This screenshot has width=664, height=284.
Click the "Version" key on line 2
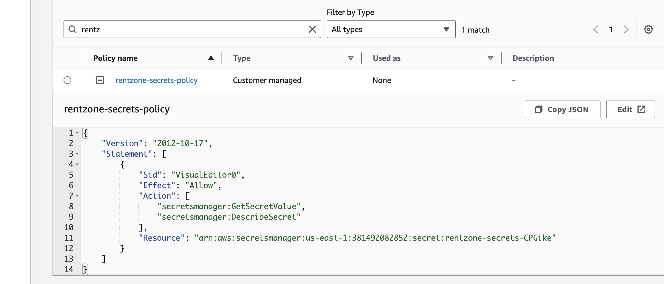[x=122, y=143]
